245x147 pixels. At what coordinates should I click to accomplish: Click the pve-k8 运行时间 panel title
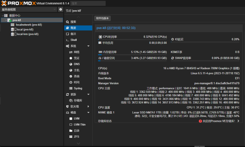(116, 28)
